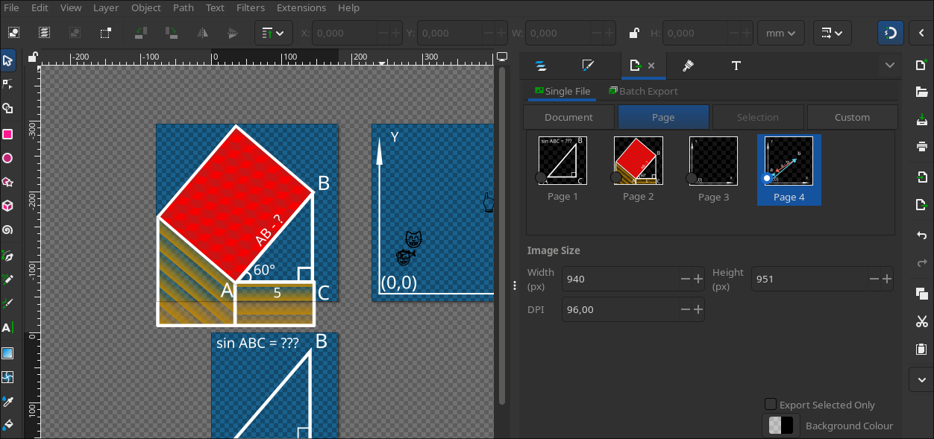The width and height of the screenshot is (934, 439).
Task: Select the Text tool in toolbox
Action: coord(7,328)
